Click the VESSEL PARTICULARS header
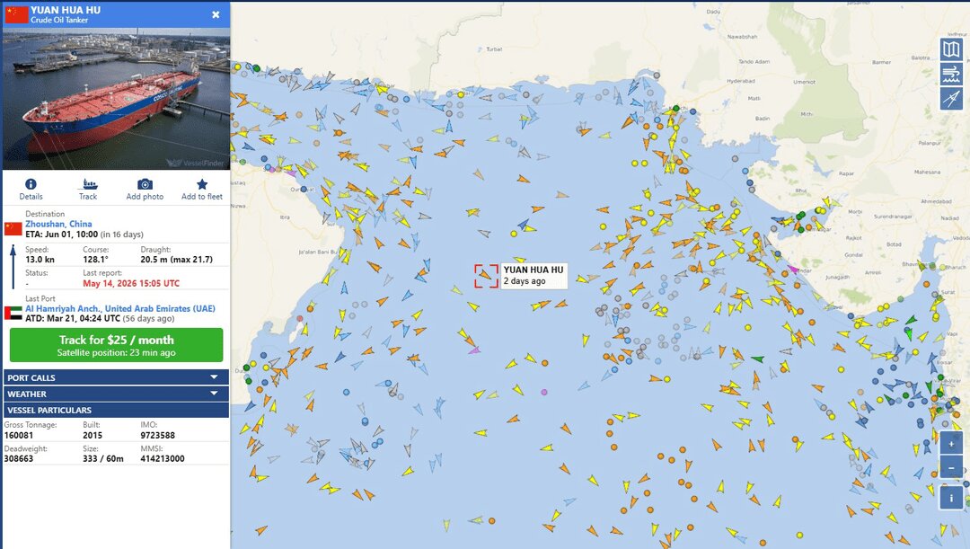The height and width of the screenshot is (549, 970). pyautogui.click(x=116, y=410)
